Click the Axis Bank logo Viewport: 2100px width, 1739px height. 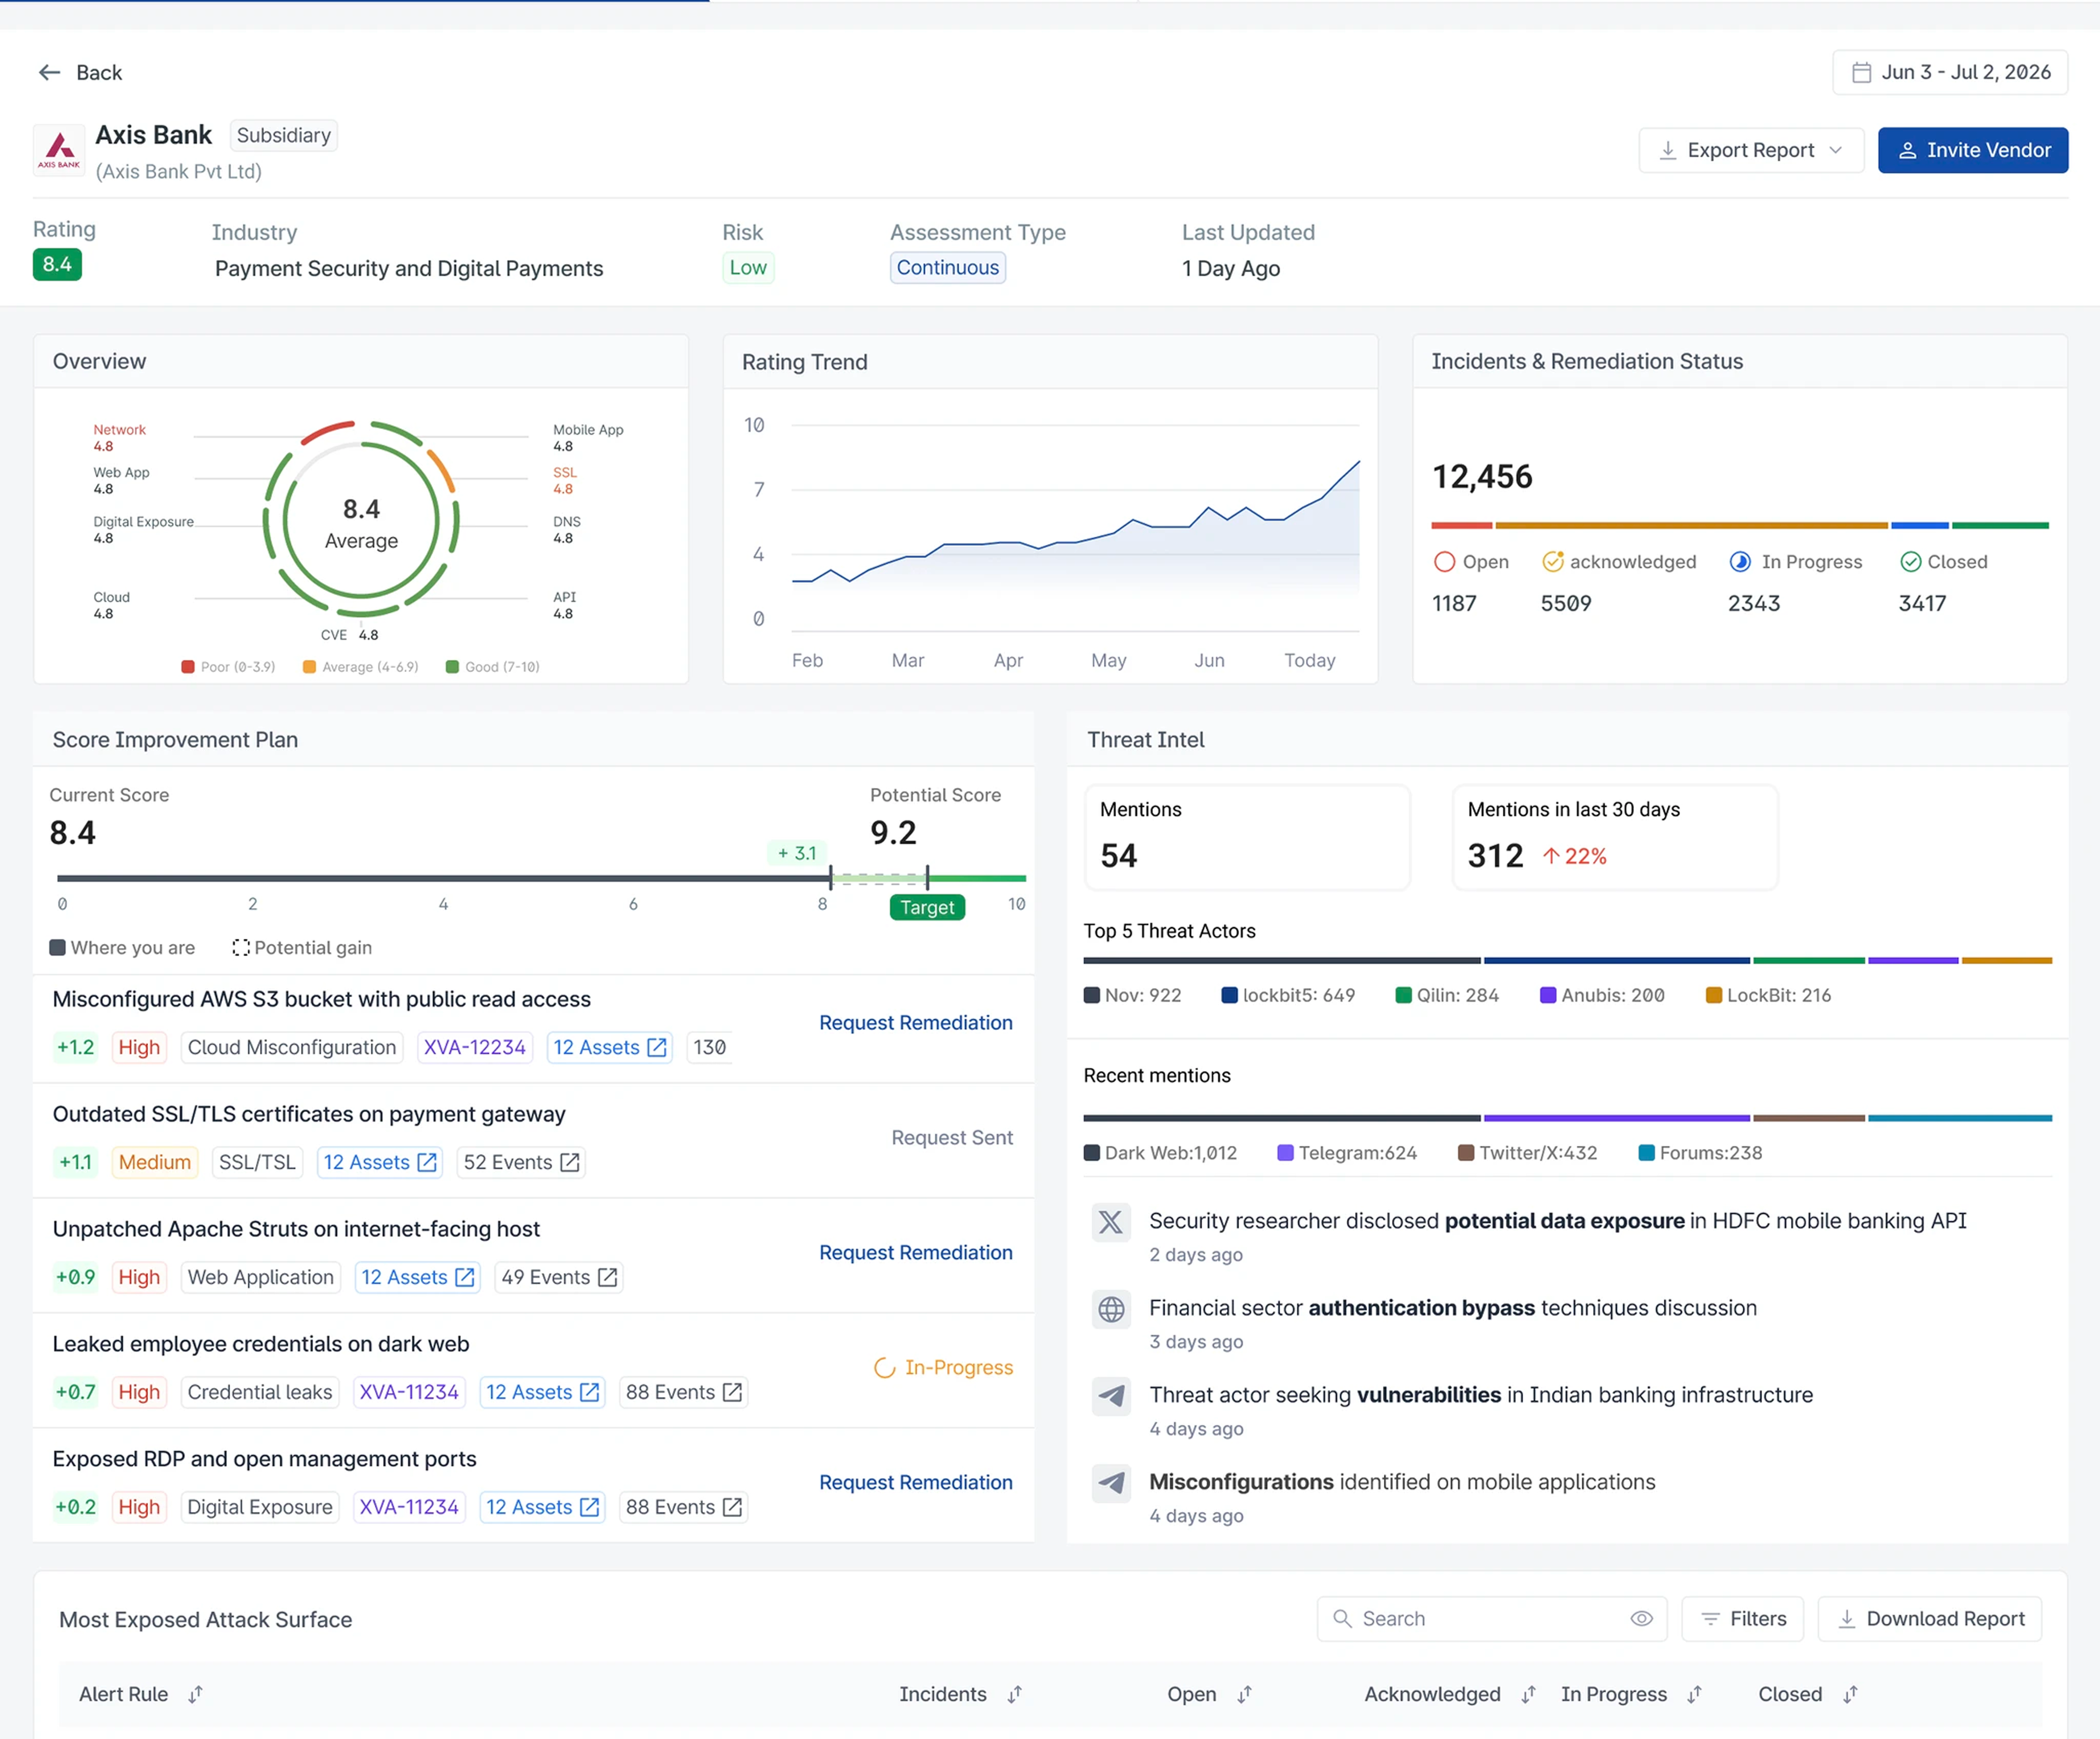pyautogui.click(x=59, y=151)
